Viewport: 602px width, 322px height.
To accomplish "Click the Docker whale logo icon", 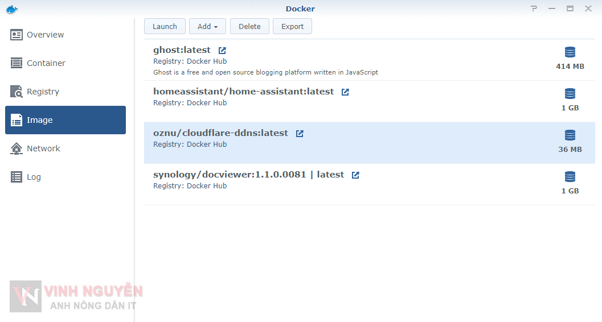I will (12, 9).
